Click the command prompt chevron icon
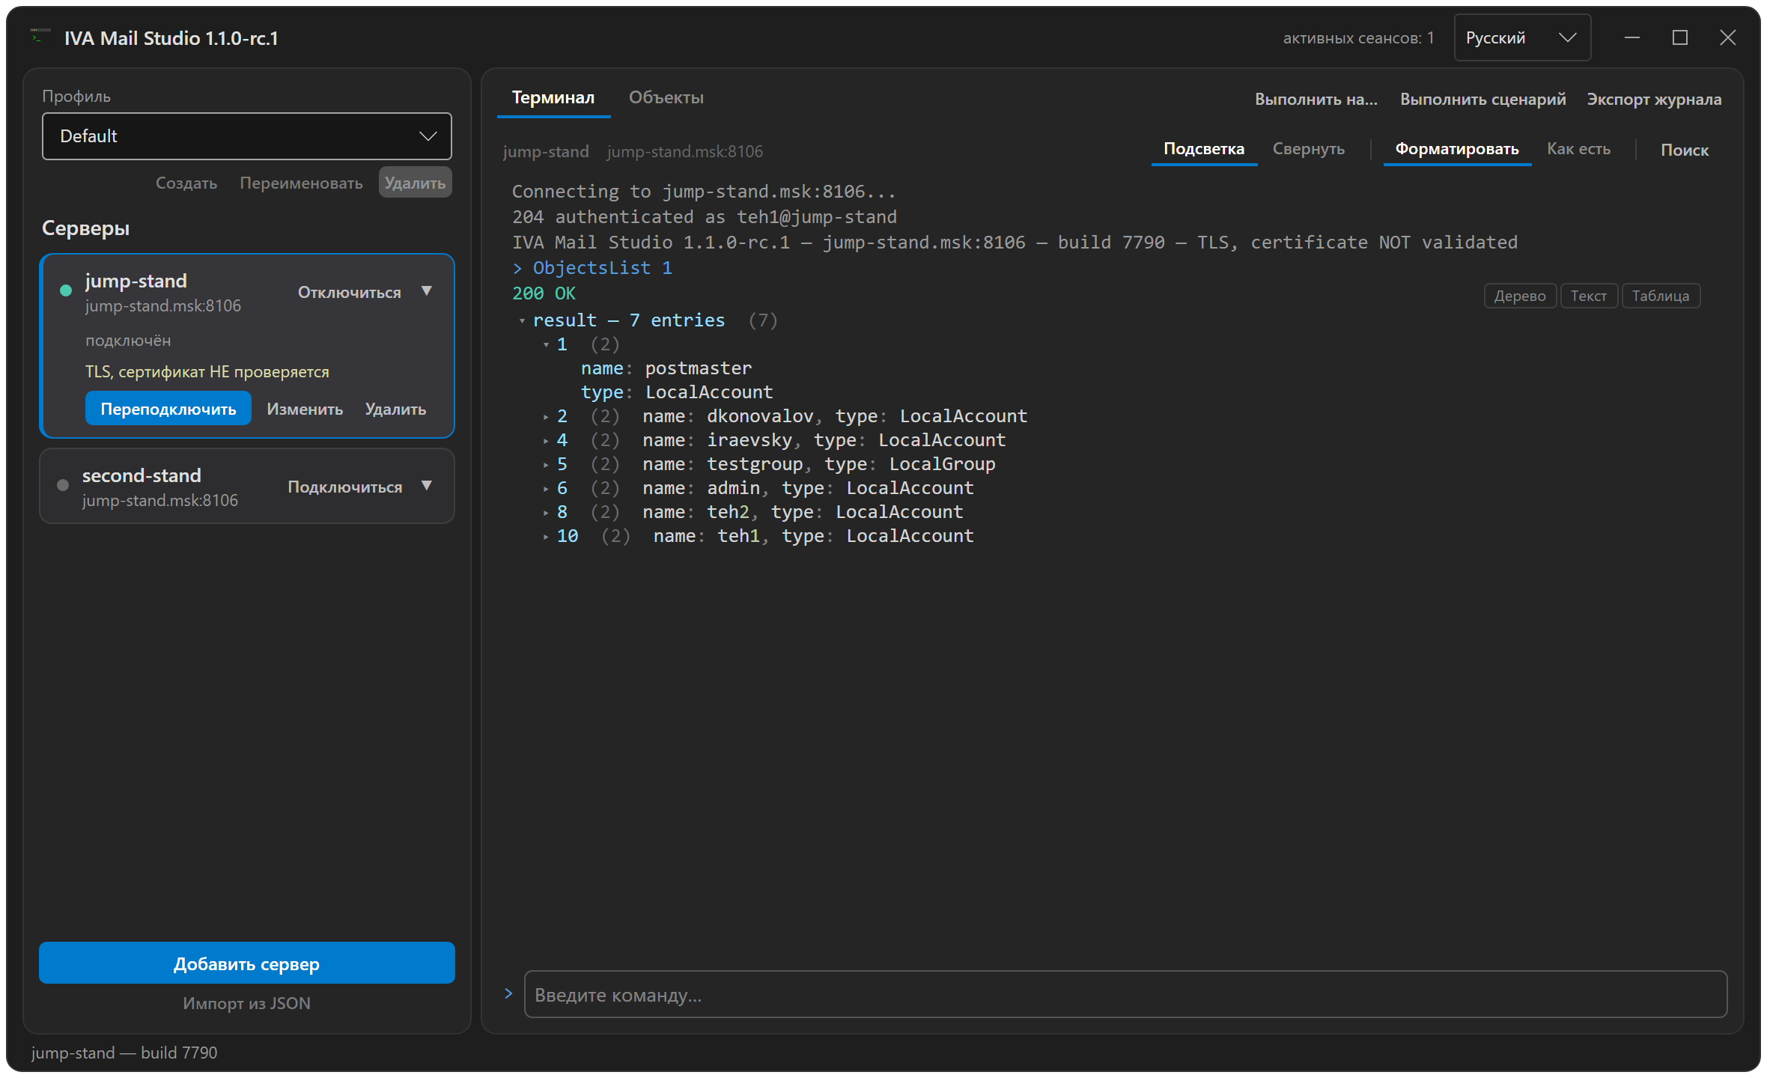The width and height of the screenshot is (1767, 1078). tap(508, 993)
